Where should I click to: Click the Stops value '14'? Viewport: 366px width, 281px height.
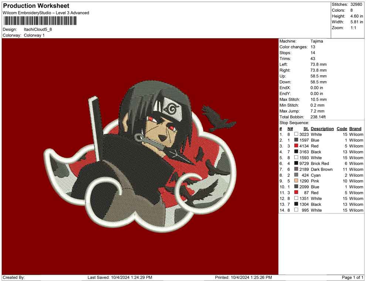tap(313, 53)
